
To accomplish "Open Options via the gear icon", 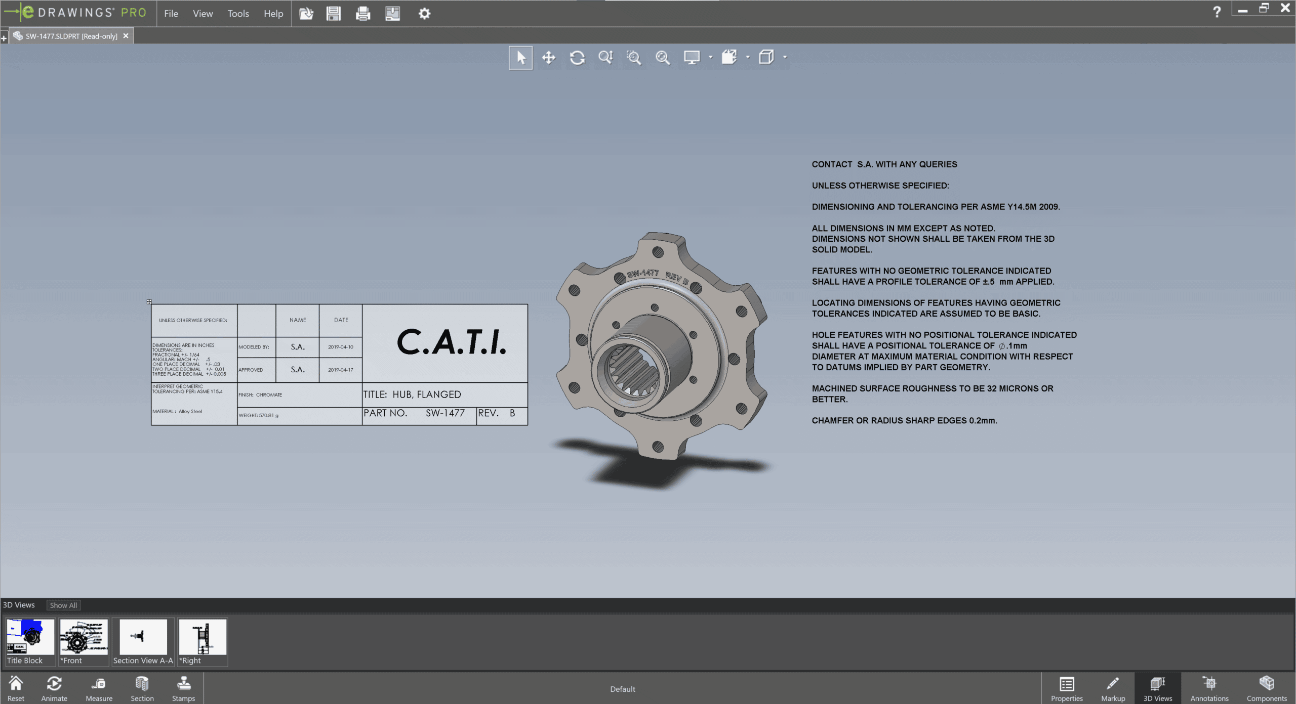I will click(424, 14).
